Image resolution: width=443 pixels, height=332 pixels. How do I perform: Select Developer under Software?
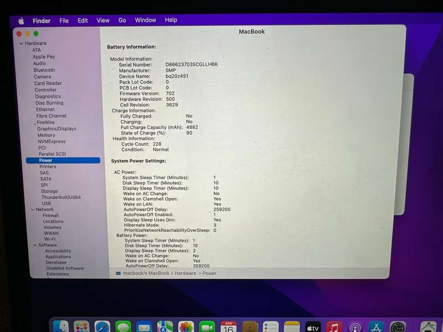56,262
